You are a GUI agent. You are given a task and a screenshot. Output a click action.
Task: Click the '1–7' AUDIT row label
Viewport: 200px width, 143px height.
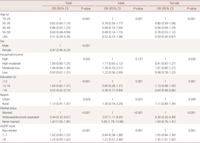(x=5, y=135)
